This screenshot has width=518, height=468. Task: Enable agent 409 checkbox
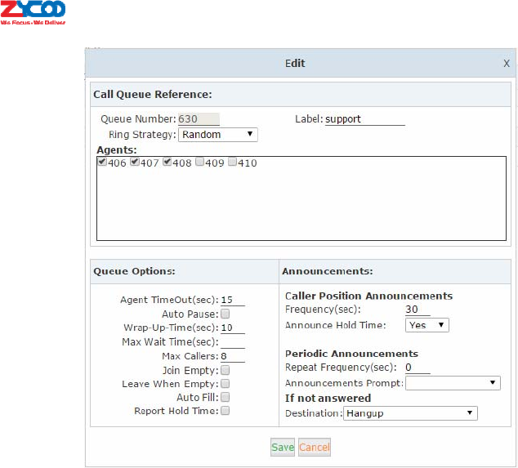coord(200,163)
